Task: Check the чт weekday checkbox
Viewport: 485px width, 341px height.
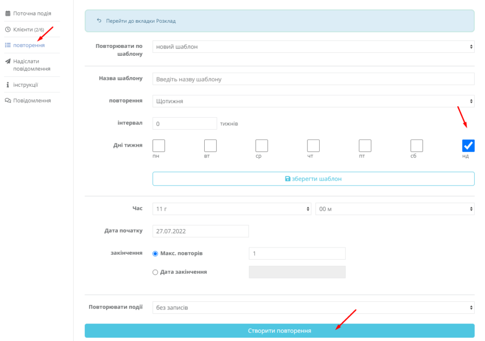Action: click(313, 145)
